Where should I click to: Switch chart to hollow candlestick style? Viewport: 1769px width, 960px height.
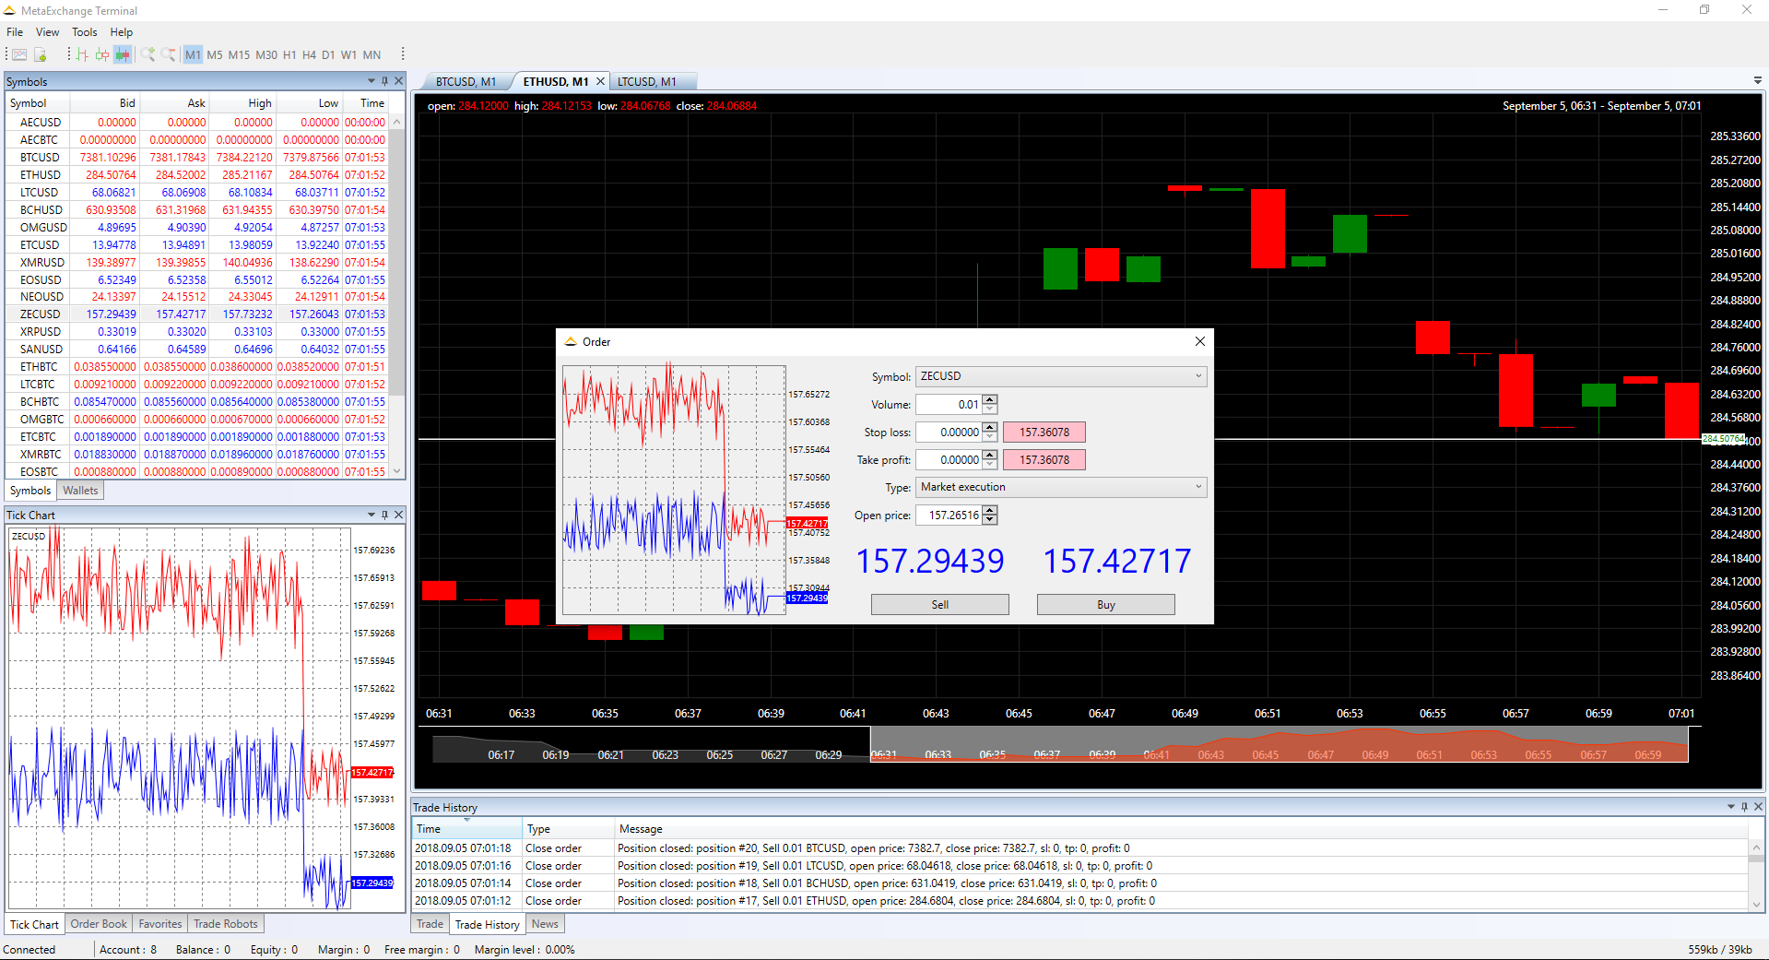(x=102, y=55)
